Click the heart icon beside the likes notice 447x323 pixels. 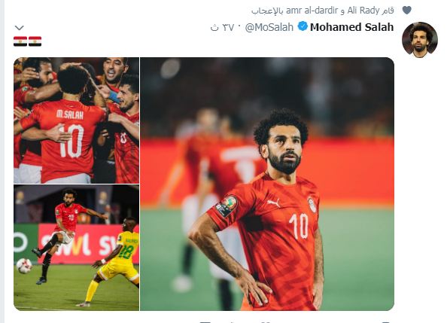[x=407, y=11]
